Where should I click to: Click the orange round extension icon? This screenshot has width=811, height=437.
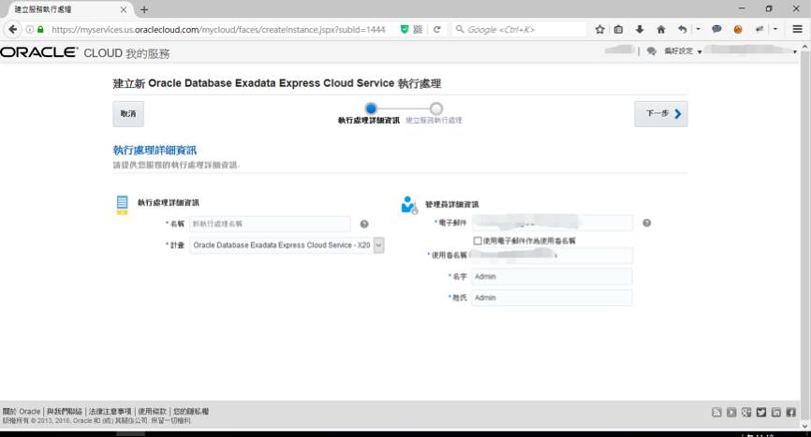738,29
